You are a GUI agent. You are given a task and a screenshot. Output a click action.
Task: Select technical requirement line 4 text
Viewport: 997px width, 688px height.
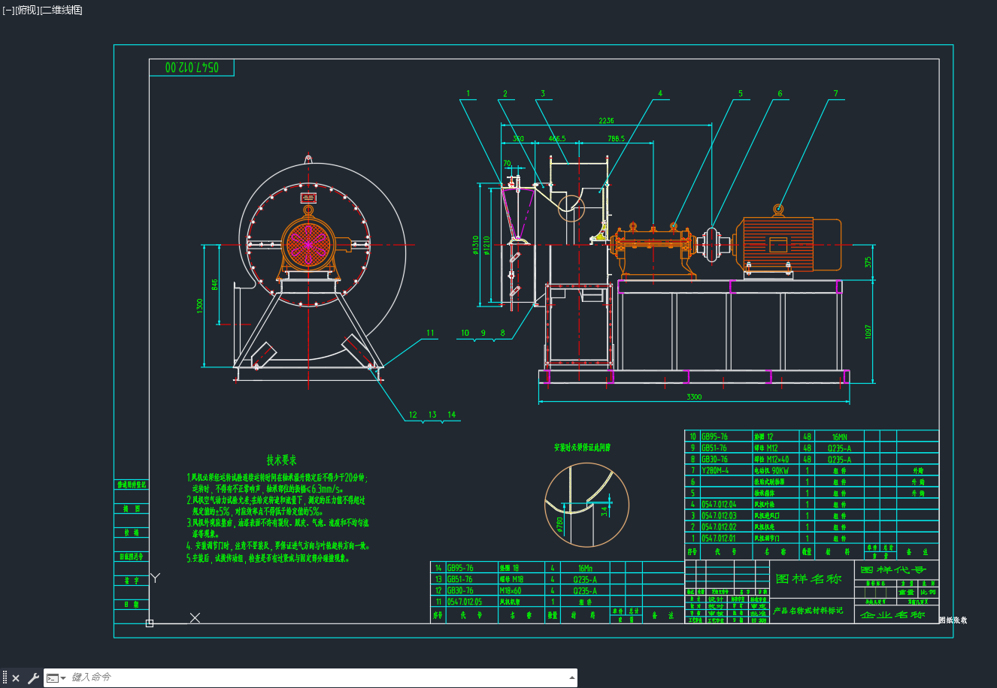point(278,546)
